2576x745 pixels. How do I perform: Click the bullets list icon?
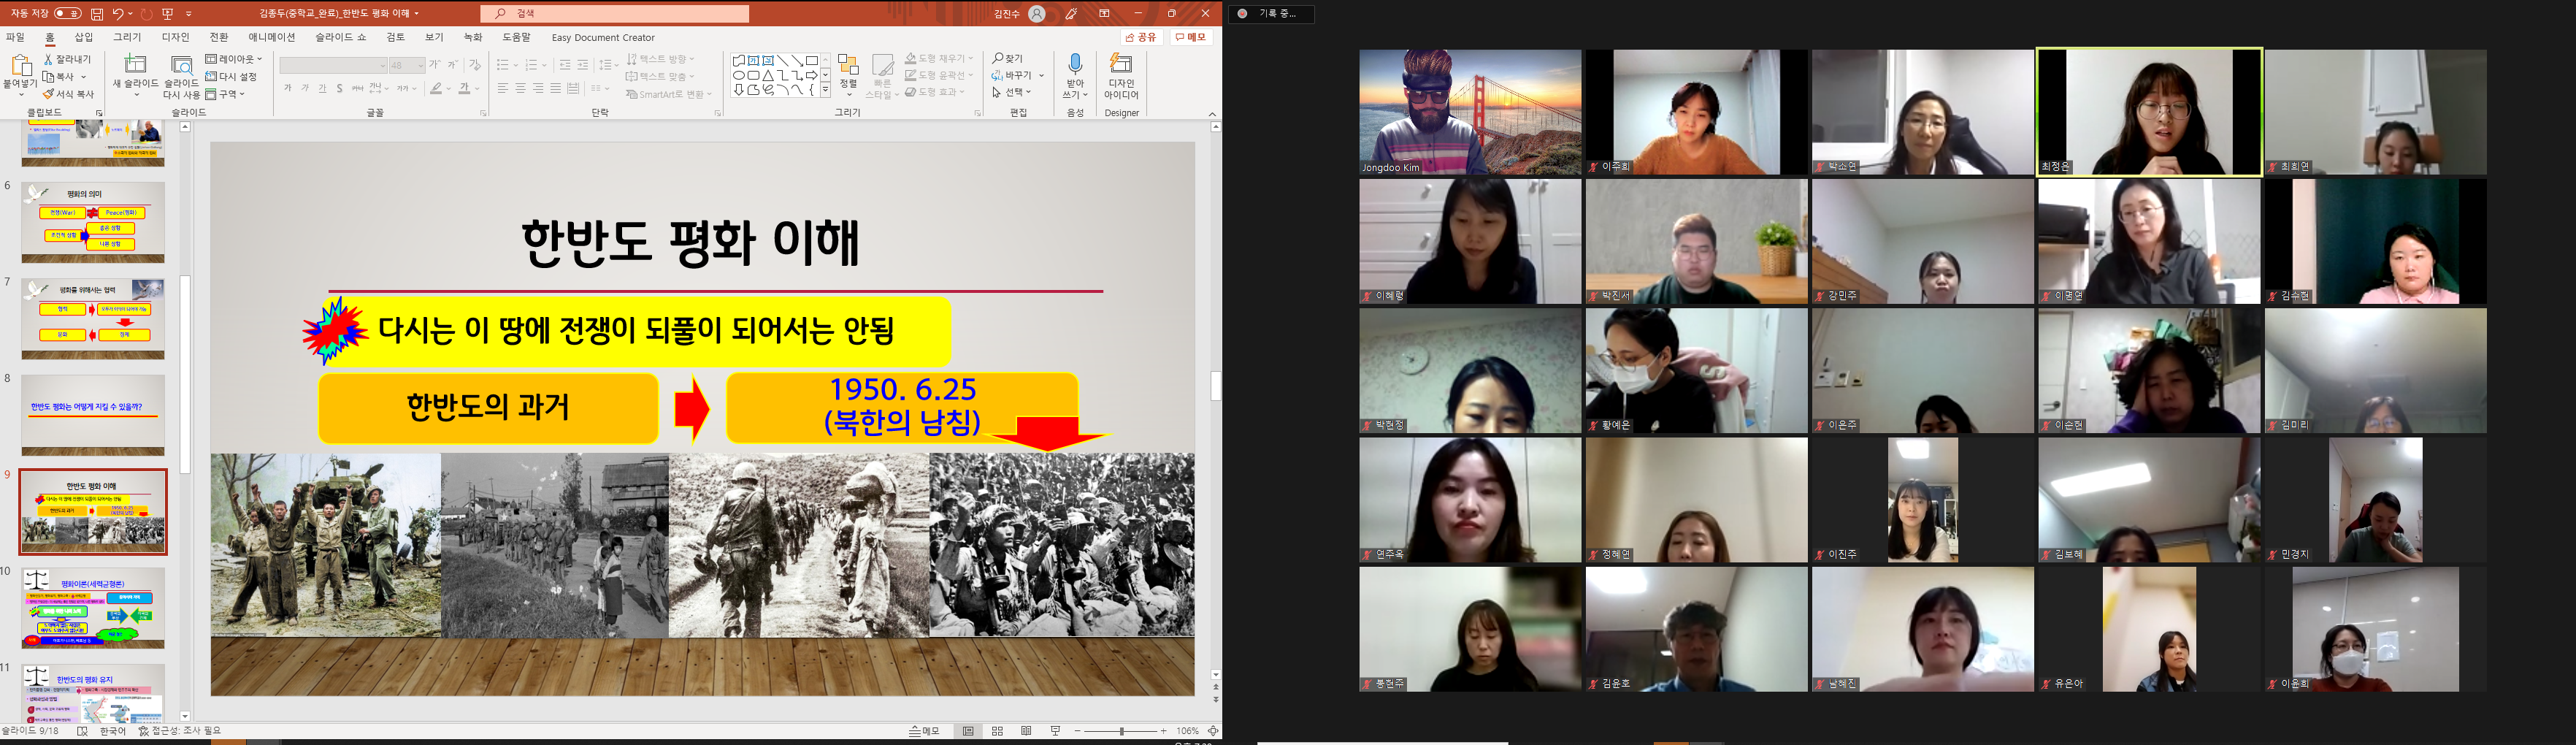click(502, 65)
